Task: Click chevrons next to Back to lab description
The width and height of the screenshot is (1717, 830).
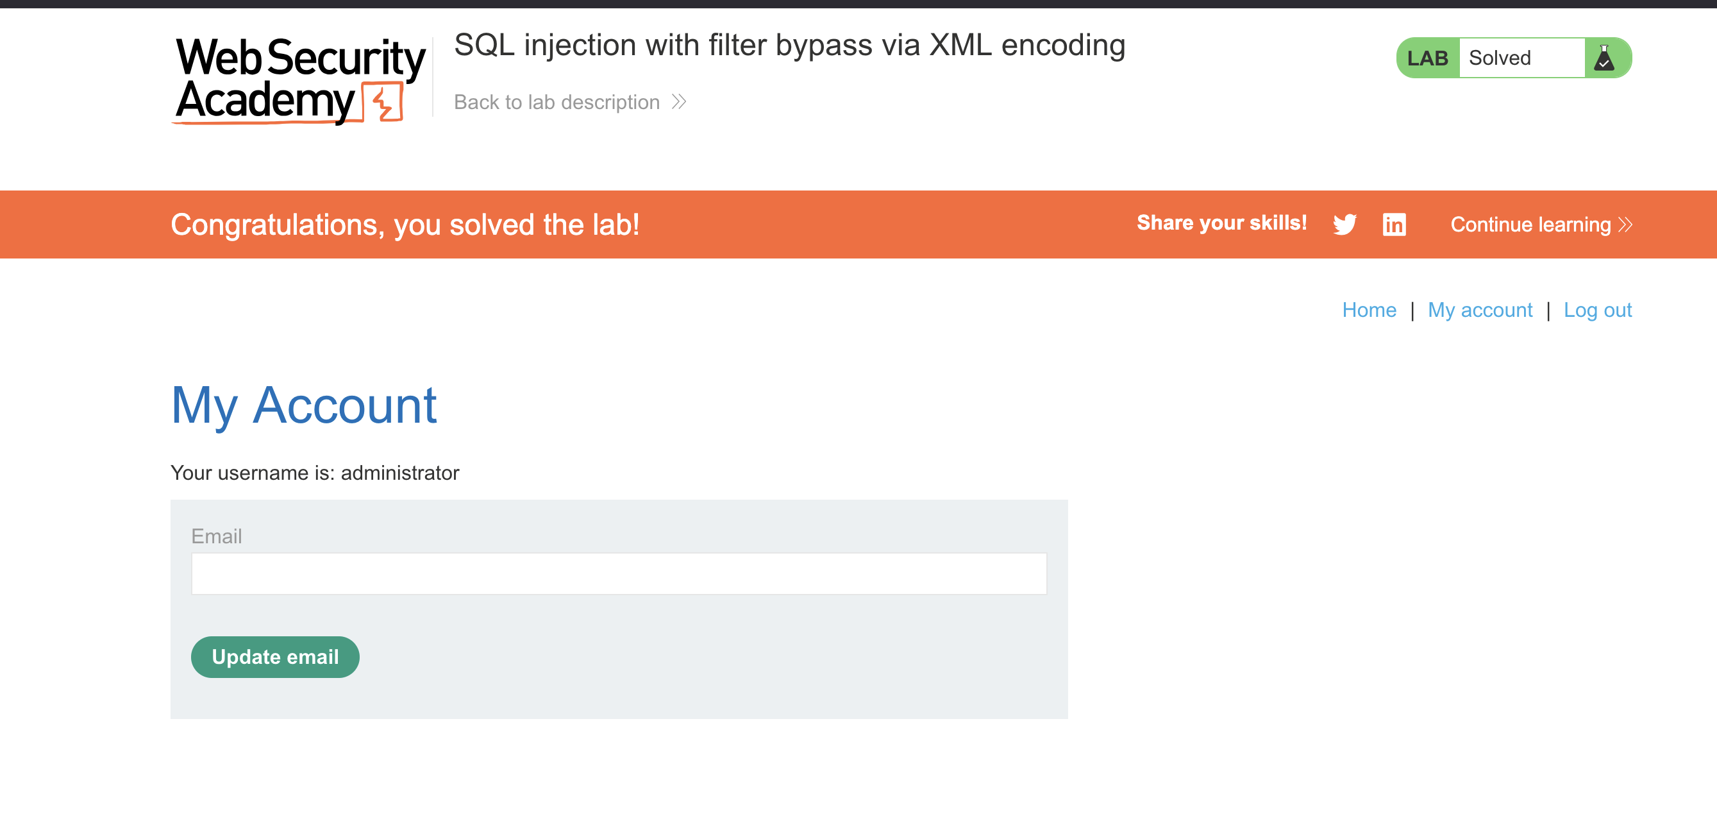Action: pyautogui.click(x=679, y=102)
